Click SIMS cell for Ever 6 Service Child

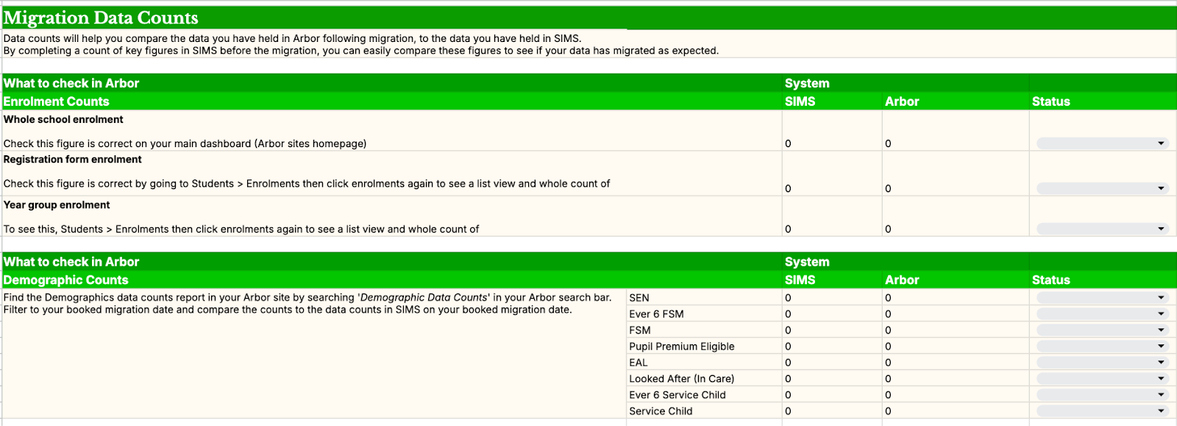point(831,395)
